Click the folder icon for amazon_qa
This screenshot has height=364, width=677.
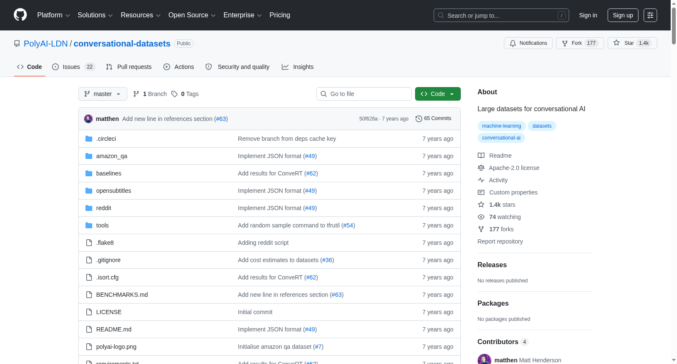(x=89, y=156)
